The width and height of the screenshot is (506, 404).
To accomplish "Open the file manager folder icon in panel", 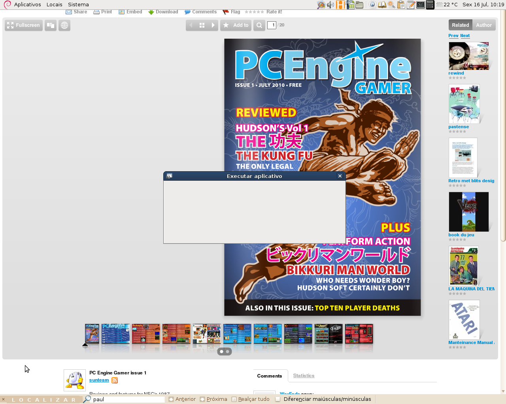I will click(x=359, y=5).
